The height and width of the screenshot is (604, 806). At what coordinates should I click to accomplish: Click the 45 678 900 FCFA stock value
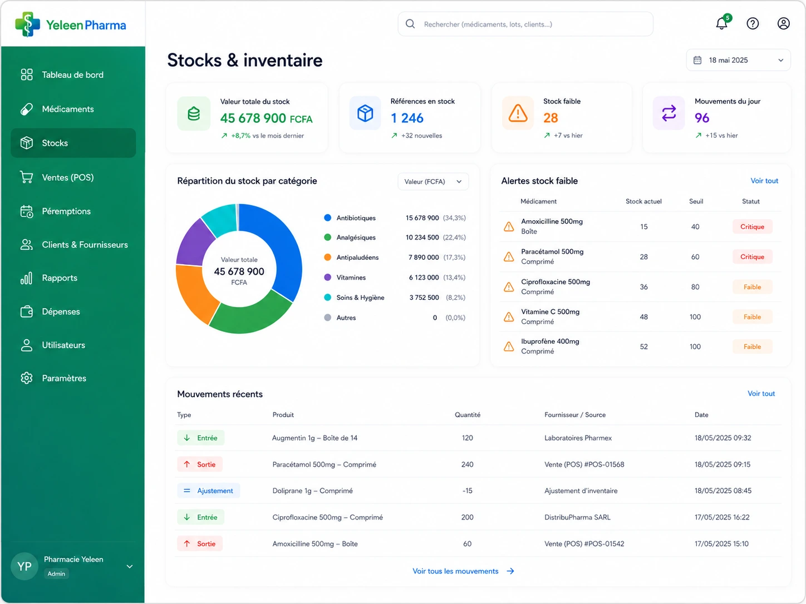266,118
